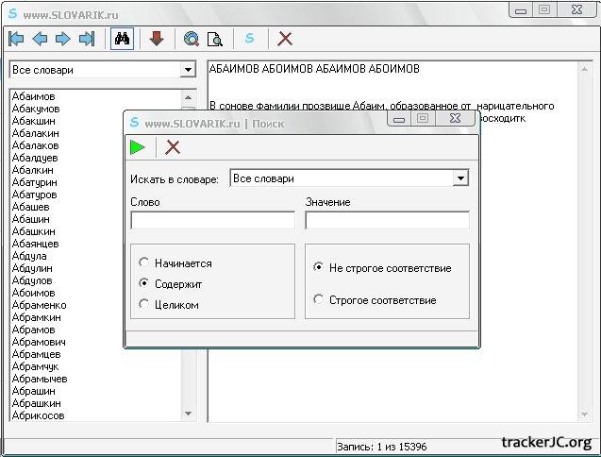Expand the 'Все словари' dropdown in main window
This screenshot has height=457, width=601.
187,70
